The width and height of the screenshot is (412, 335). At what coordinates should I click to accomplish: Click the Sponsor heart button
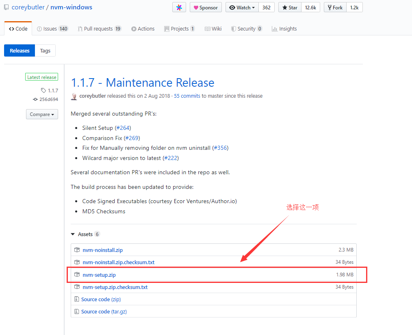coord(206,7)
